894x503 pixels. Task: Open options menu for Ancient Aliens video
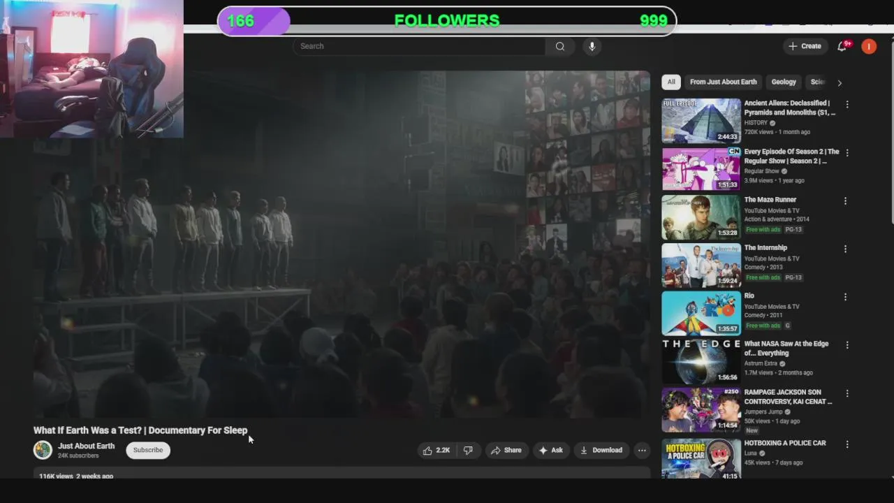click(847, 104)
